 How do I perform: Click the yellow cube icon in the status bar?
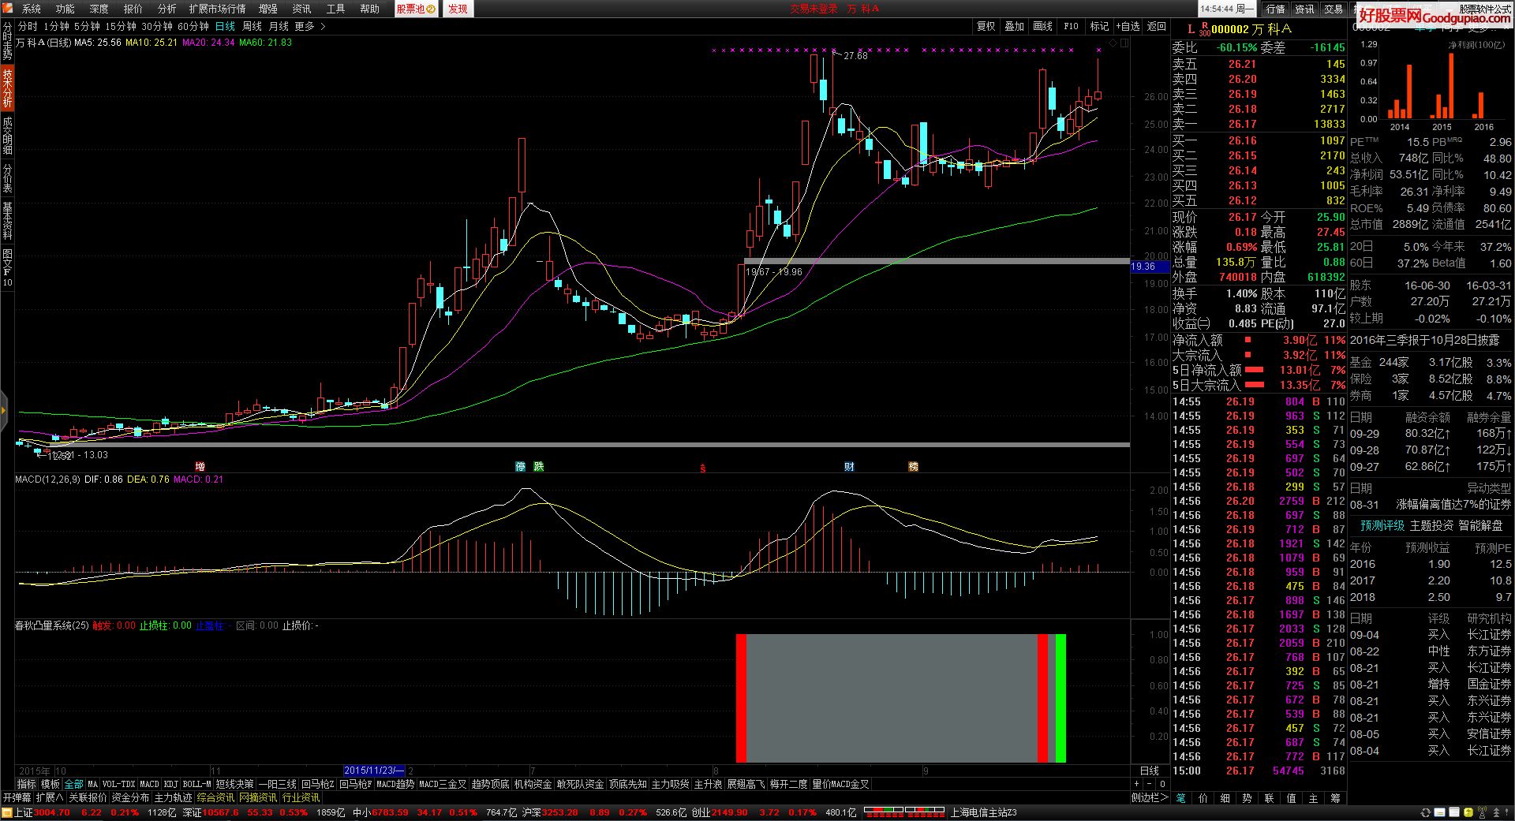click(1468, 812)
